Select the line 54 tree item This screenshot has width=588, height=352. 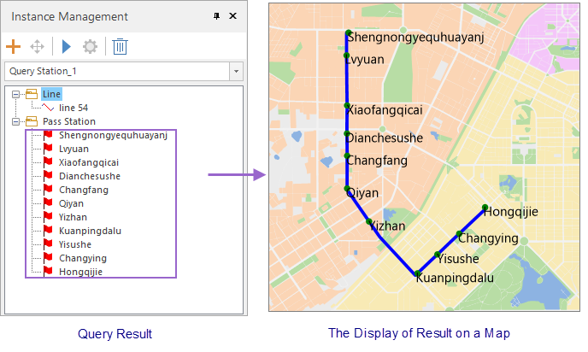pyautogui.click(x=73, y=108)
